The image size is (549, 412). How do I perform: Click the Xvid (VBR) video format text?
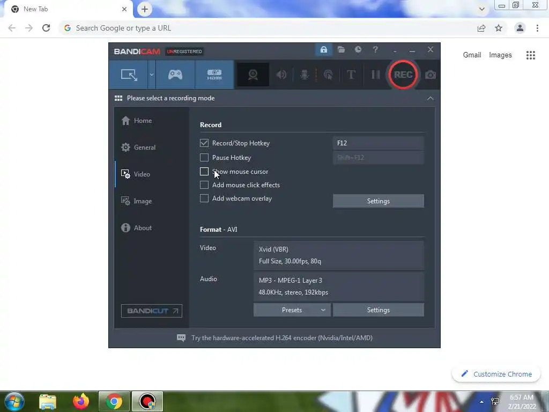(x=273, y=249)
